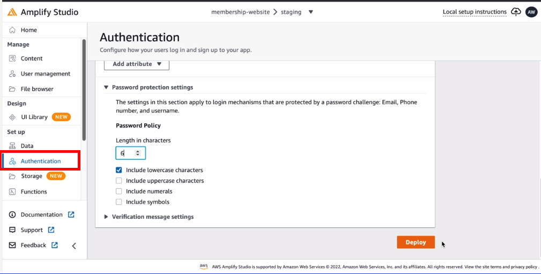Screen dimensions: 541x274
Task: Click 'Length in characters' label
Action: (x=143, y=140)
